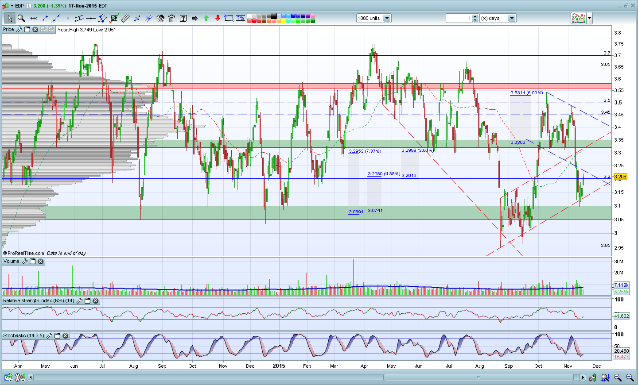The image size is (638, 385).
Task: Pick the black color swatch
Action: (x=274, y=16)
